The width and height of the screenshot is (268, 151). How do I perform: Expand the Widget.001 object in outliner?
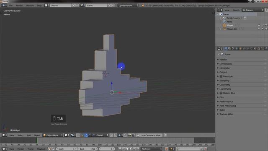point(221,29)
